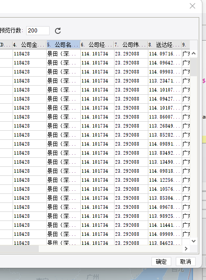
Task: Click the horizontal scrollbar thumb
Action: click(19, 248)
